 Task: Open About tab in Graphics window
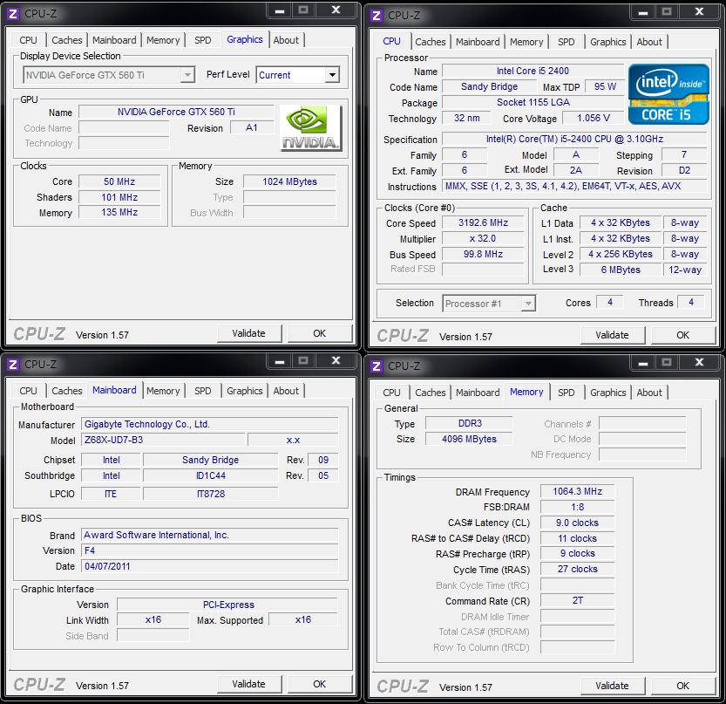click(286, 40)
